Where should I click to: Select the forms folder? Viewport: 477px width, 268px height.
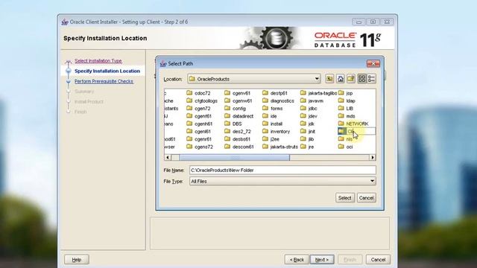273,109
